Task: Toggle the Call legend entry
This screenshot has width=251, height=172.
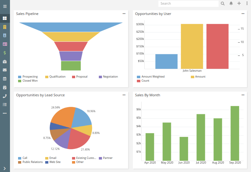Action: 23,158
